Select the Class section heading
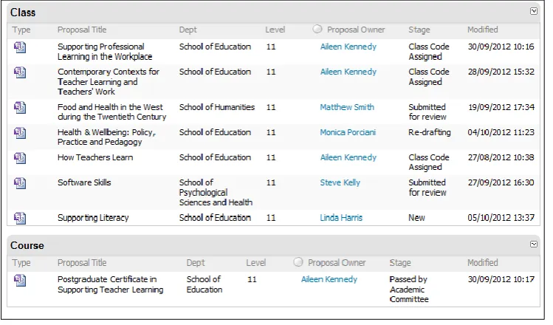Screen dimensions: 553x325 click(23, 13)
